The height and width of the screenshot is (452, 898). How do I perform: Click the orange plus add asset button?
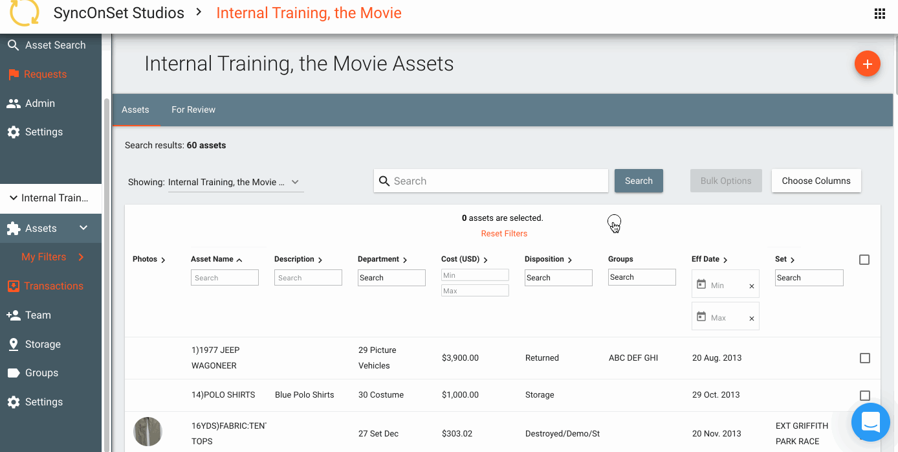(x=868, y=64)
